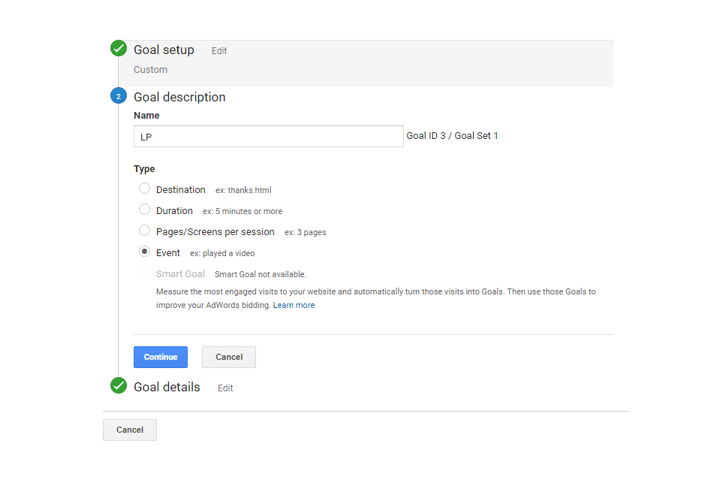Viewport: 714px width, 489px height.
Task: Select the Destination radio button
Action: click(144, 189)
